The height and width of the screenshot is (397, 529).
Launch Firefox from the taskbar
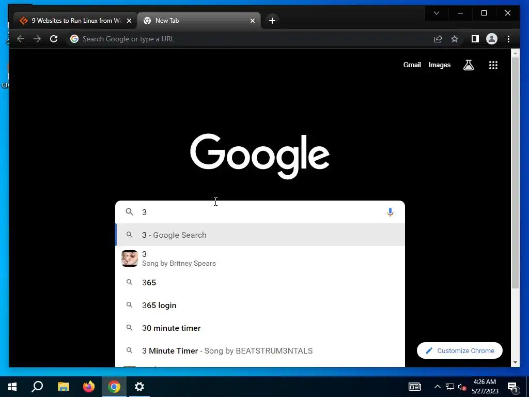89,387
